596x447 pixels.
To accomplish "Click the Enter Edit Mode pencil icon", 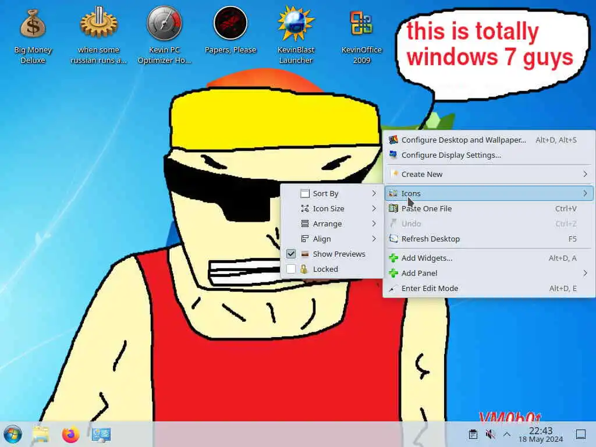I will tap(393, 289).
